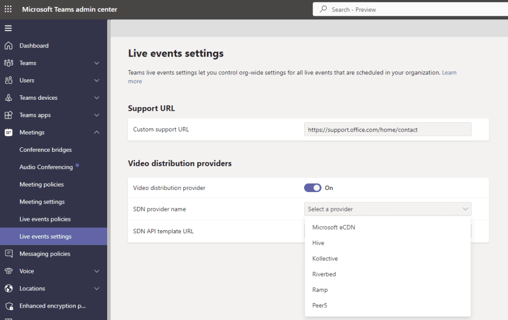Click the Teams apps icon
Image resolution: width=508 pixels, height=320 pixels.
pyautogui.click(x=8, y=115)
